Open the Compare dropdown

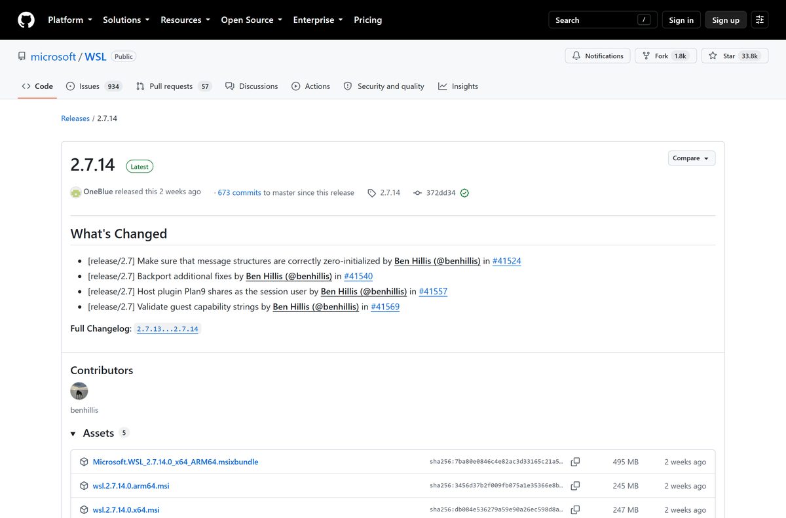(x=692, y=158)
